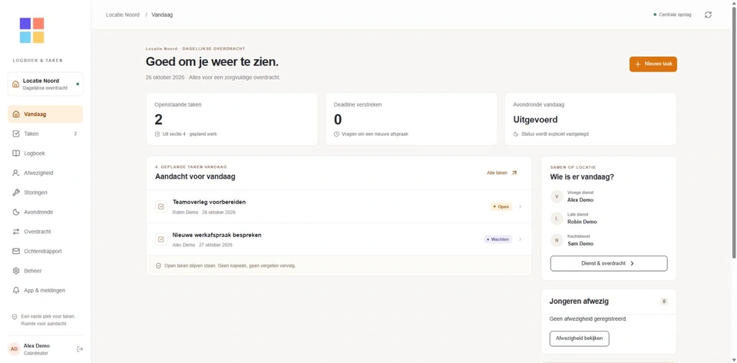Click the house icon in Locatie Noord card
The image size is (737, 363).
click(15, 84)
